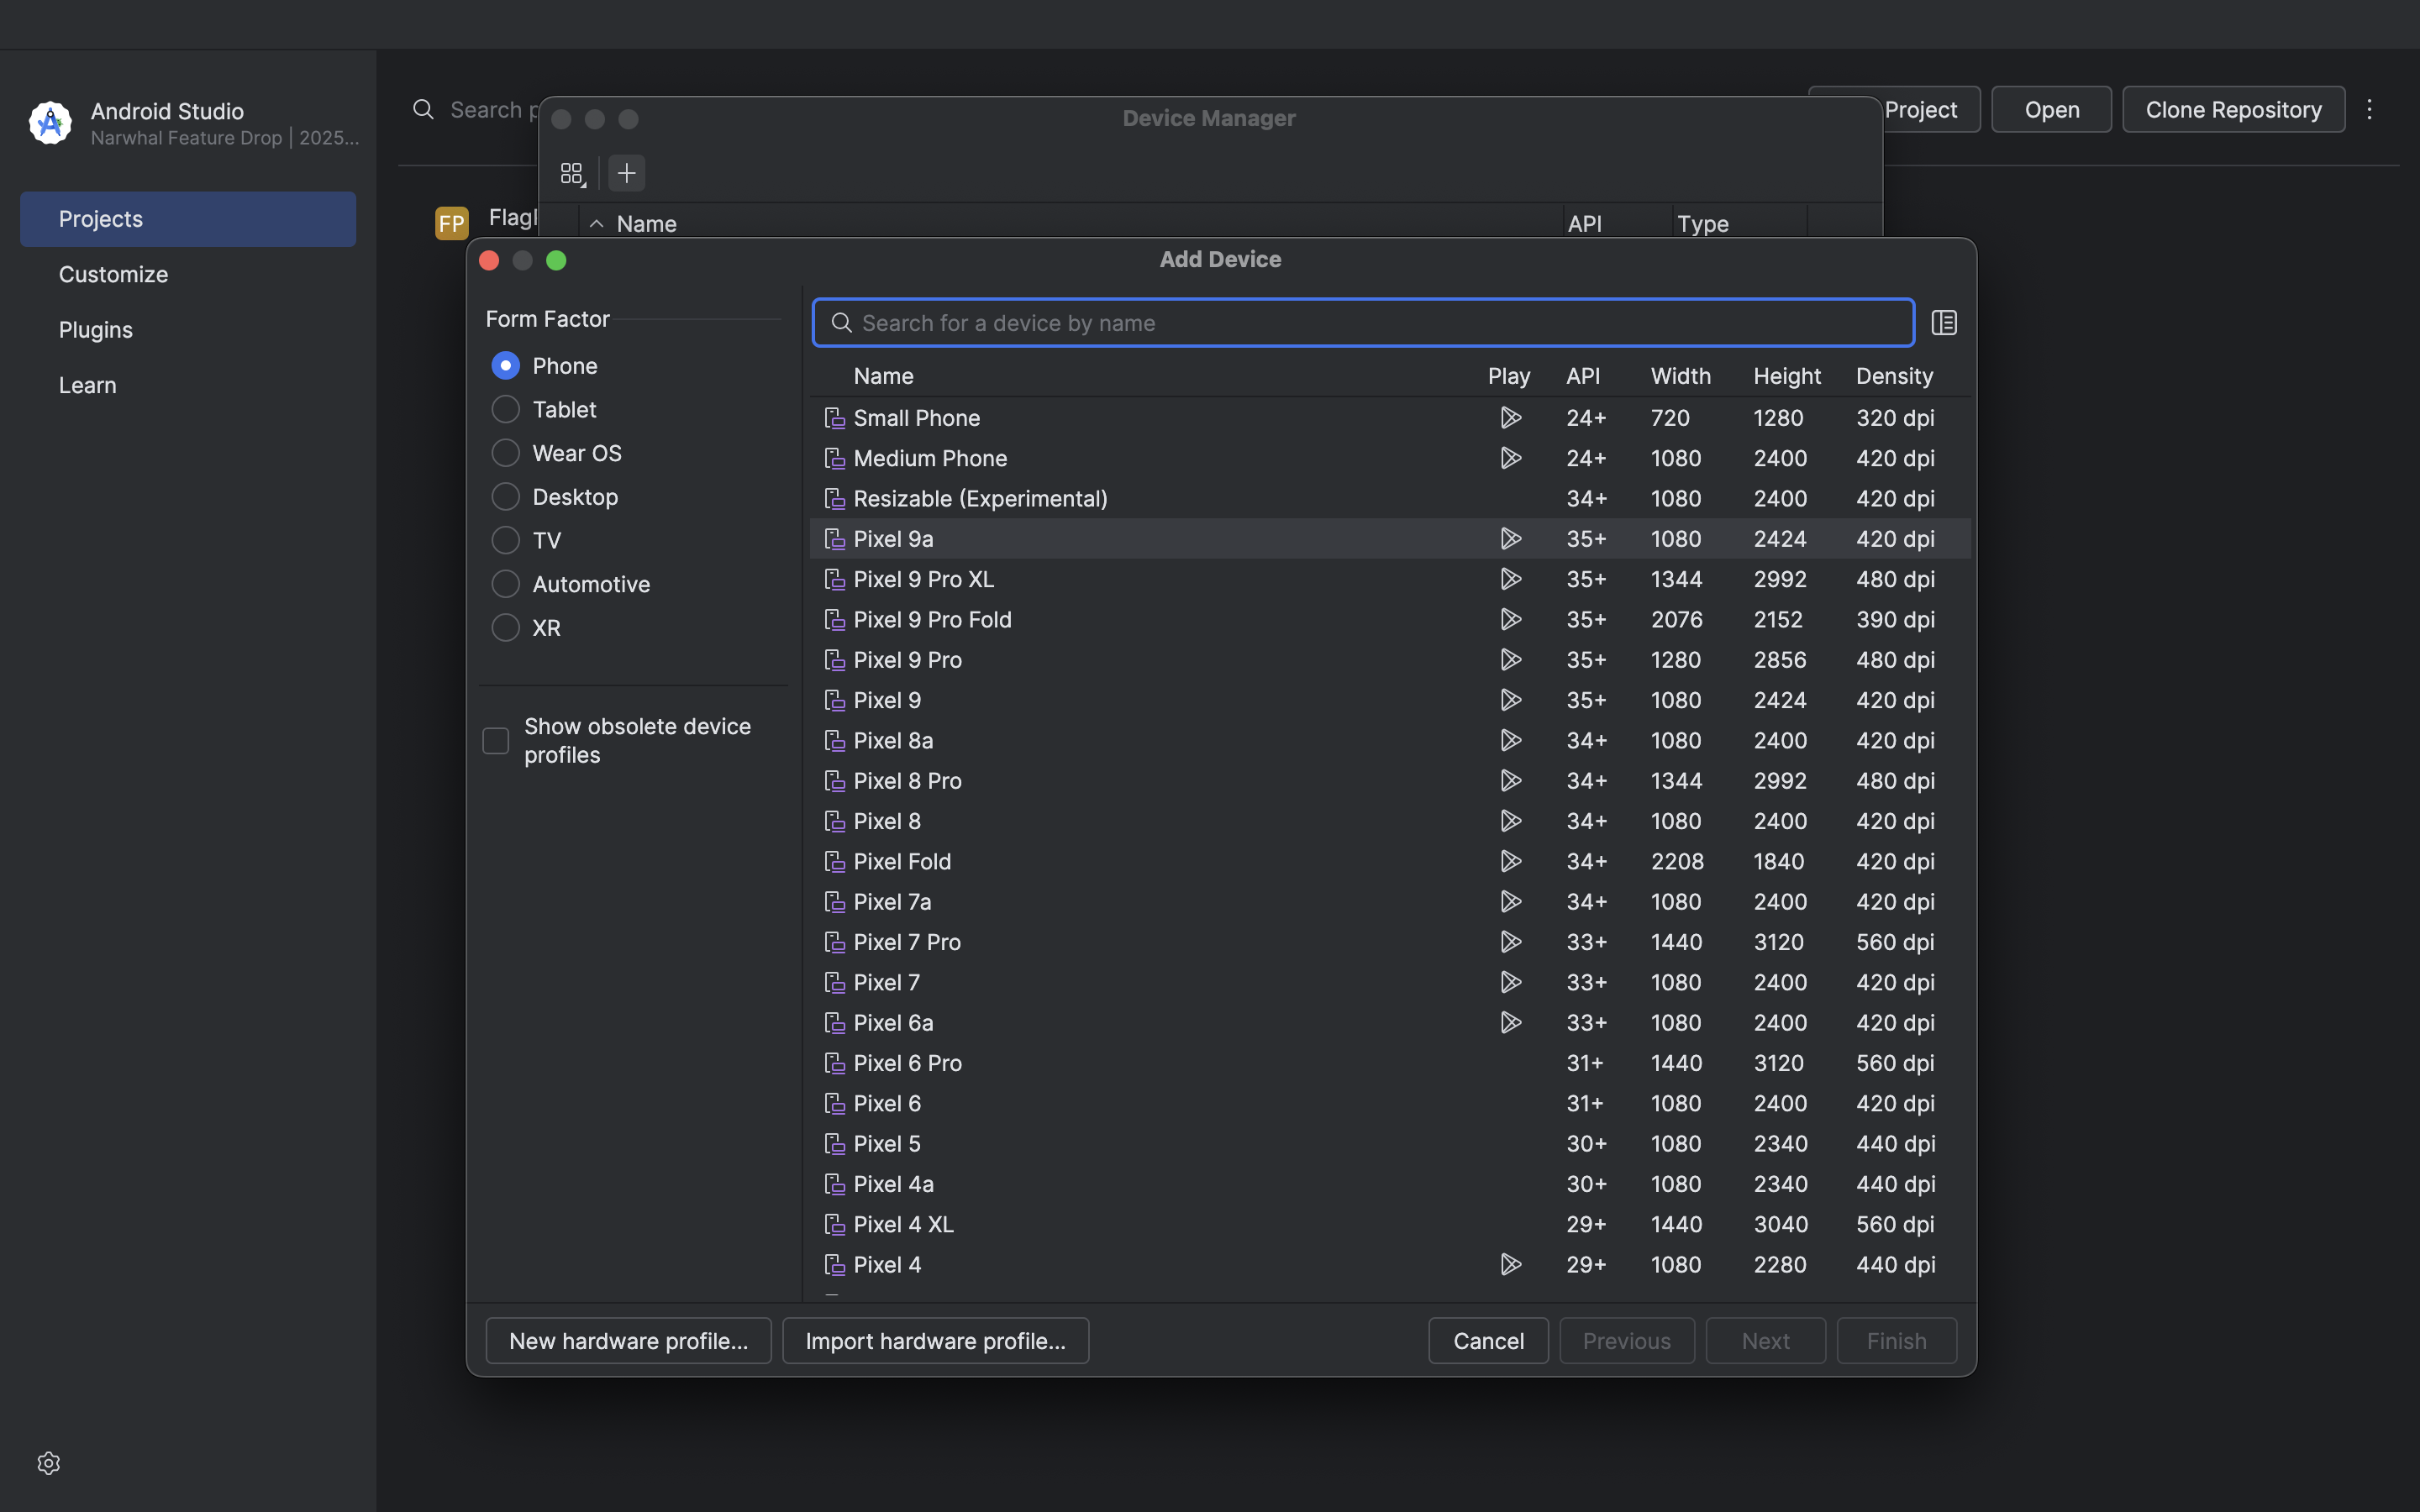Click the device icon beside Pixel 6 Pro
2420x1512 pixels.
coord(834,1063)
